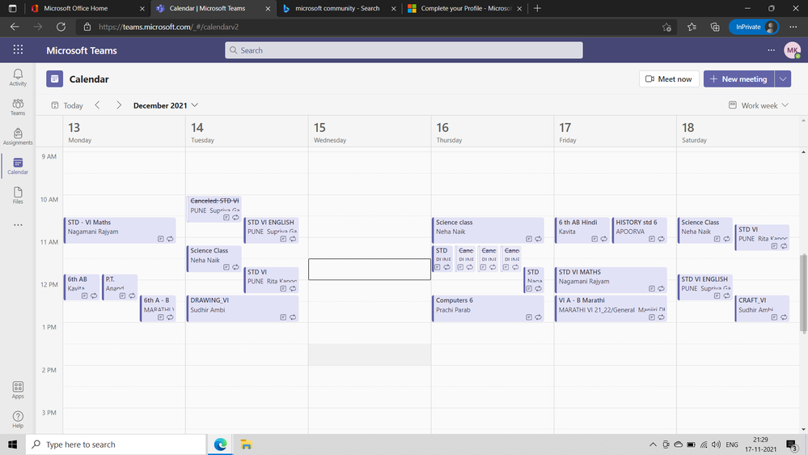The height and width of the screenshot is (455, 808).
Task: Switch to microsoft community Search tab
Action: tap(340, 8)
